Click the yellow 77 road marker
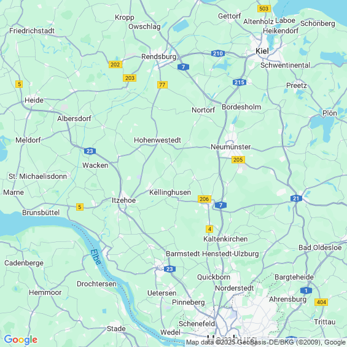The image size is (347, 347). 162,85
